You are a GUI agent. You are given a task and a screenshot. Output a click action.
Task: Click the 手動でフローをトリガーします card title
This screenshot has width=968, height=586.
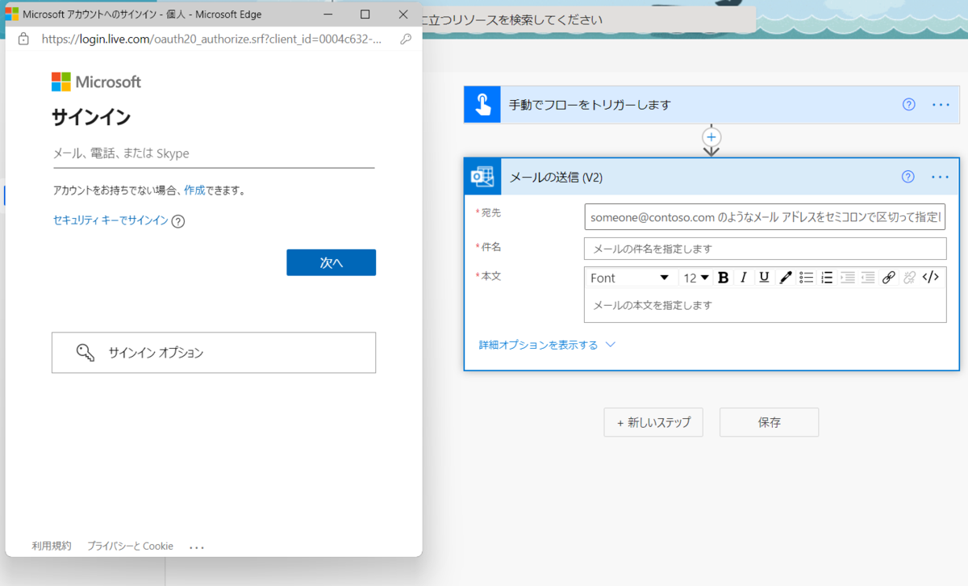[x=590, y=105]
